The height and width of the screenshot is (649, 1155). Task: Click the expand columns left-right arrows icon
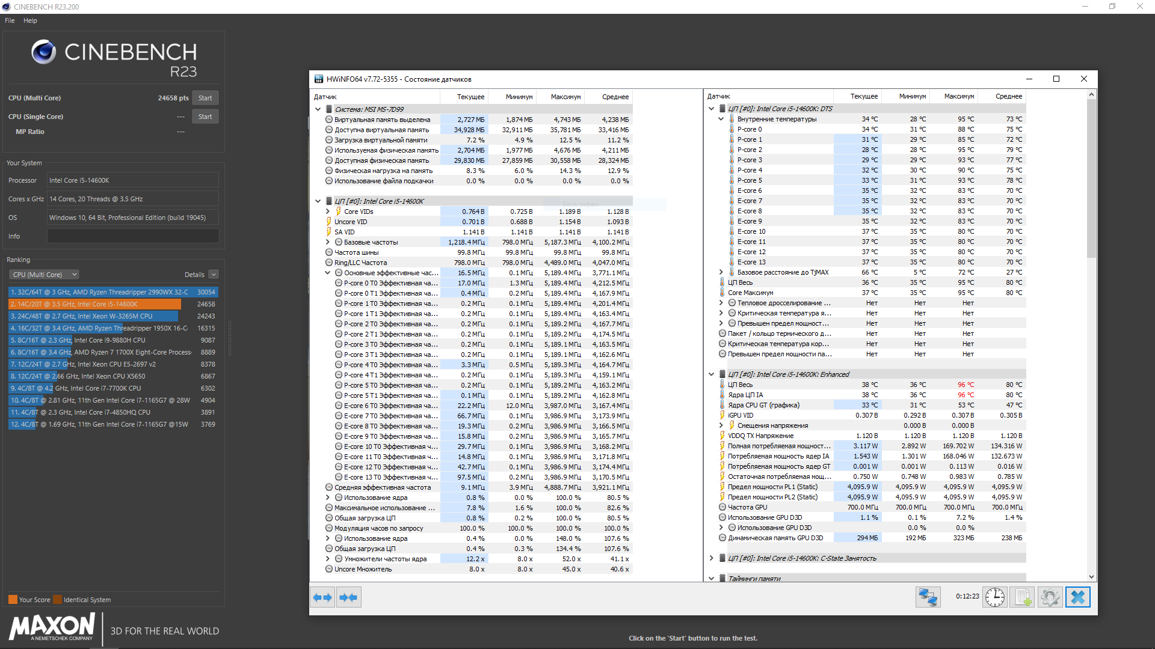pos(322,597)
